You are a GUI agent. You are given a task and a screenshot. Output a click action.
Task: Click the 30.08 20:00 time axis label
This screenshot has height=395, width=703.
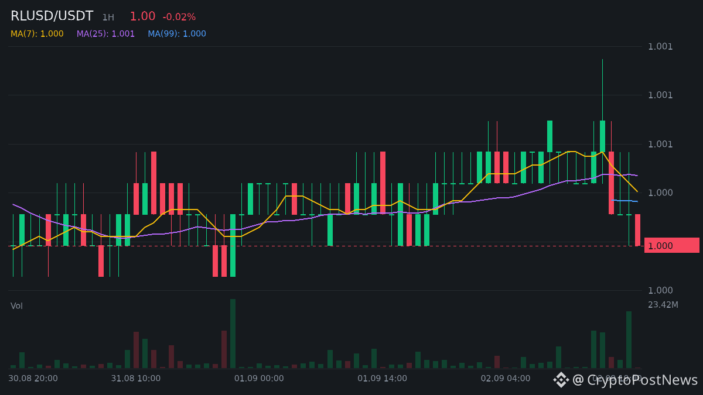tap(33, 379)
